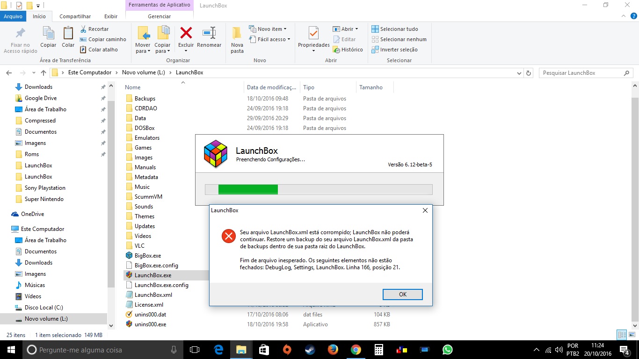Click the Windows Start button

(x=11, y=350)
